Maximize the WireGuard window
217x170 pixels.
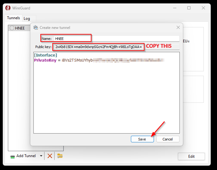pos(189,8)
